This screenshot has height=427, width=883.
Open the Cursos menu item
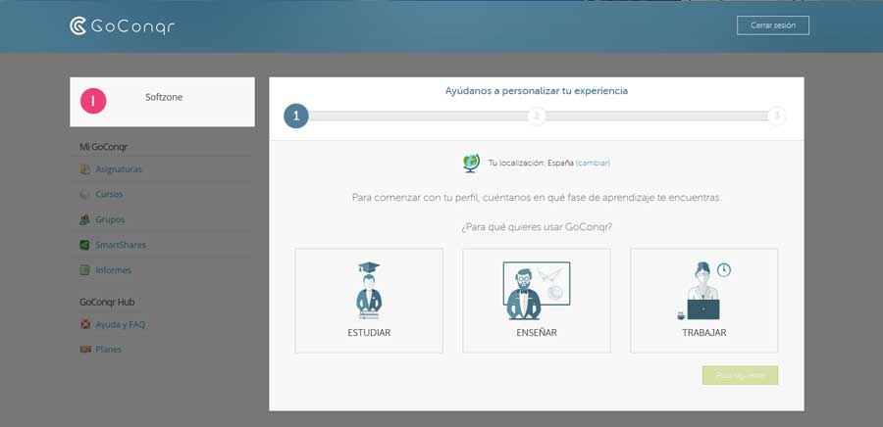coord(109,194)
